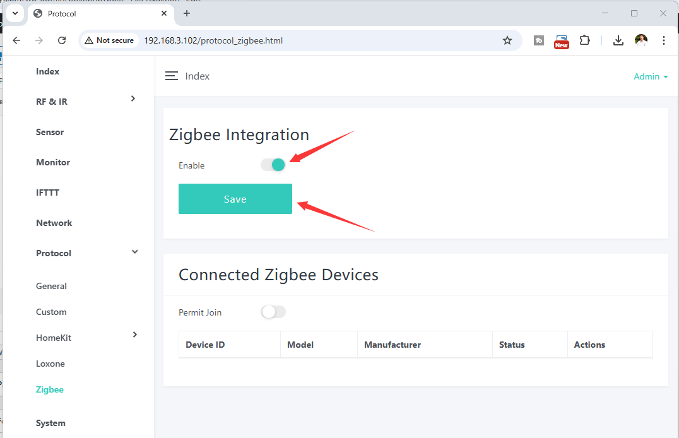This screenshot has height=438, width=679.
Task: Open the browser Extensions puzzle icon
Action: (584, 40)
